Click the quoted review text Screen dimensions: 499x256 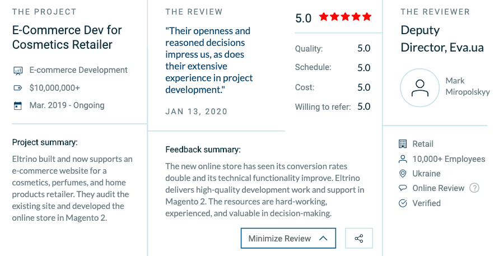tap(209, 60)
